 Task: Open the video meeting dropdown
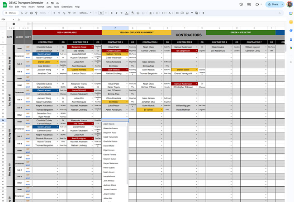click(261, 5)
